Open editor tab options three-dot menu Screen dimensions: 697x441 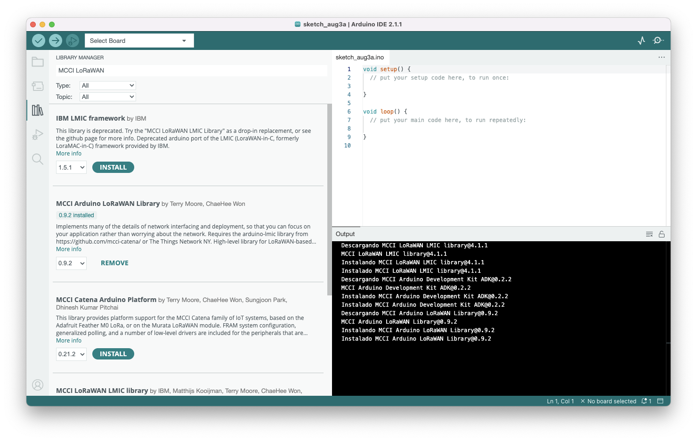pos(662,57)
